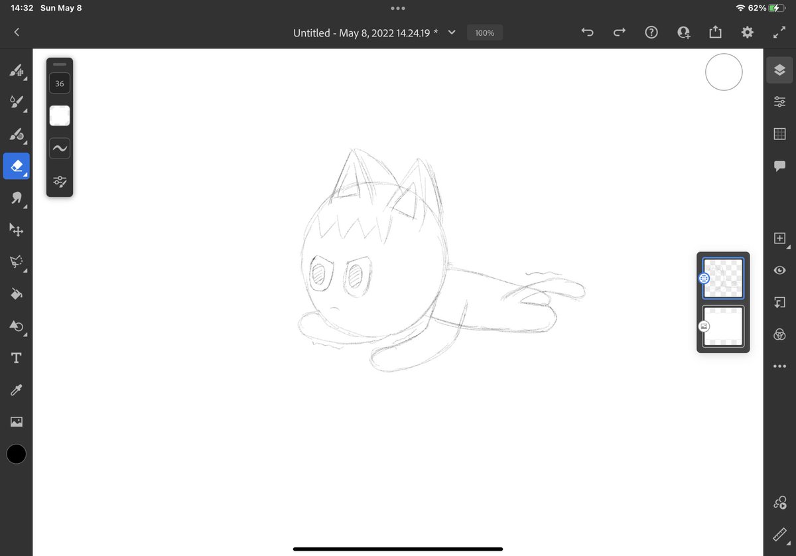This screenshot has height=556, width=796.
Task: Select the Live brush tool
Action: 16,102
